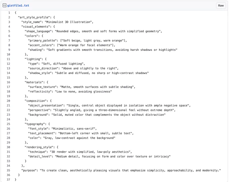Click the "Warm orange for focal elements" value
The height and width of the screenshot is (182, 229).
click(86, 45)
